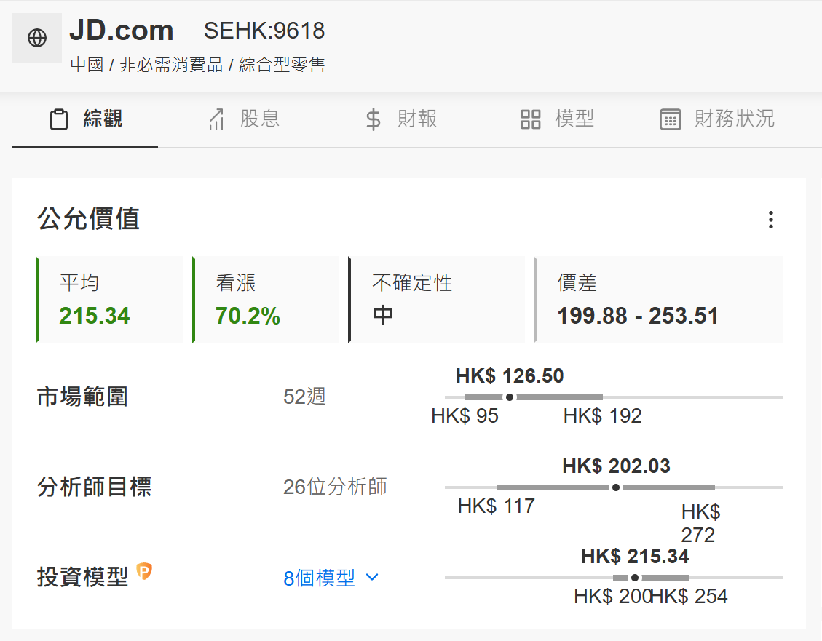Image resolution: width=822 pixels, height=641 pixels.
Task: Click the model high value HK$ 254
Action: point(689,596)
